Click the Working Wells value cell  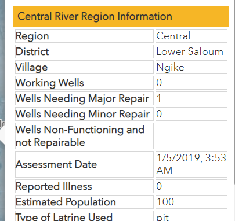[x=191, y=83]
